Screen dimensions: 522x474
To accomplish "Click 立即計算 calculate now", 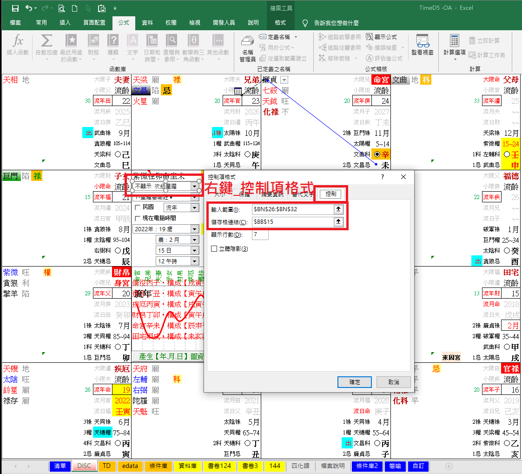I will tap(484, 40).
